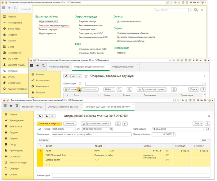Expand more sections arrow at bottom sidebar
Viewport: 217px width, 181px height.
(x=18, y=177)
